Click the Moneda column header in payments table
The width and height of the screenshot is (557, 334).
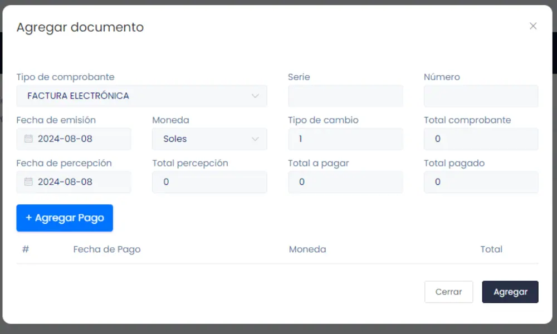click(x=307, y=249)
